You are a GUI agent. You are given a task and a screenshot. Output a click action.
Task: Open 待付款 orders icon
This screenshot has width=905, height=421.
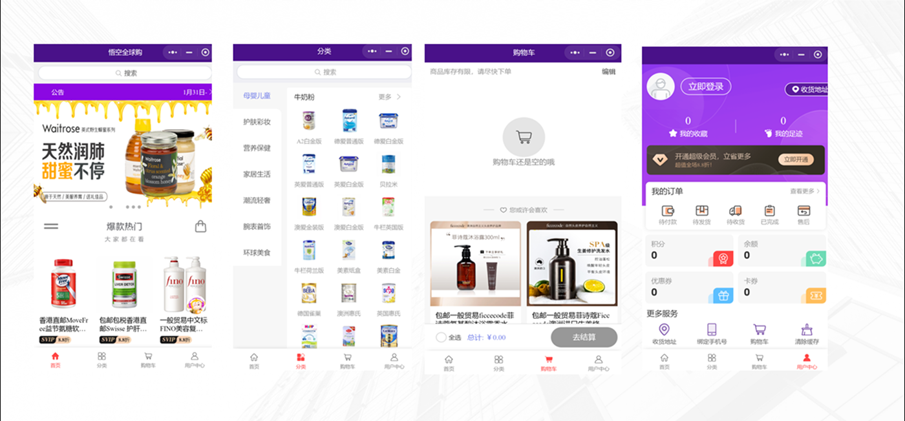pos(668,211)
